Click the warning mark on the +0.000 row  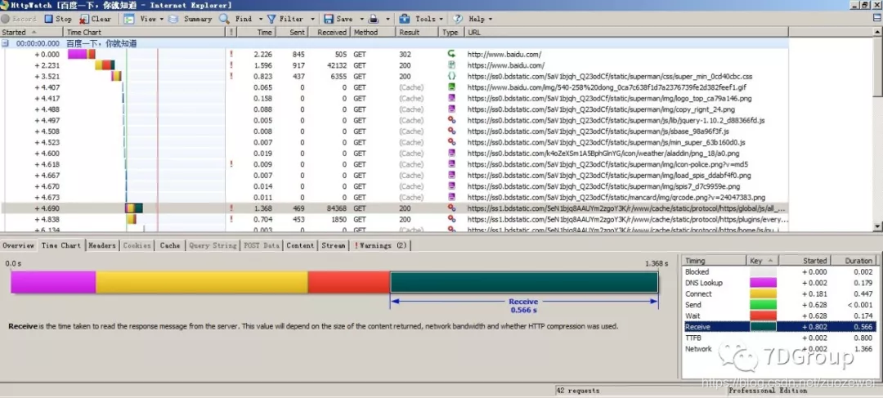[x=231, y=54]
